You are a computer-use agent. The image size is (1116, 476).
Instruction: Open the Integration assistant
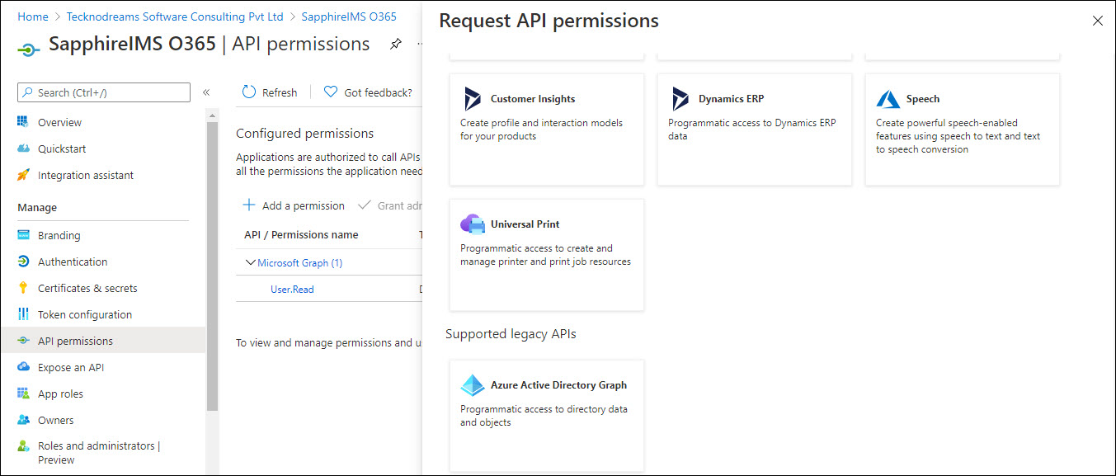pyautogui.click(x=85, y=175)
